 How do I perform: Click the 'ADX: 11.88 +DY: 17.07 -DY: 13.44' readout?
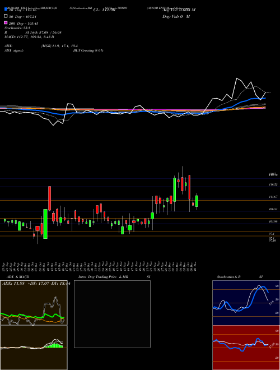(x=36, y=284)
